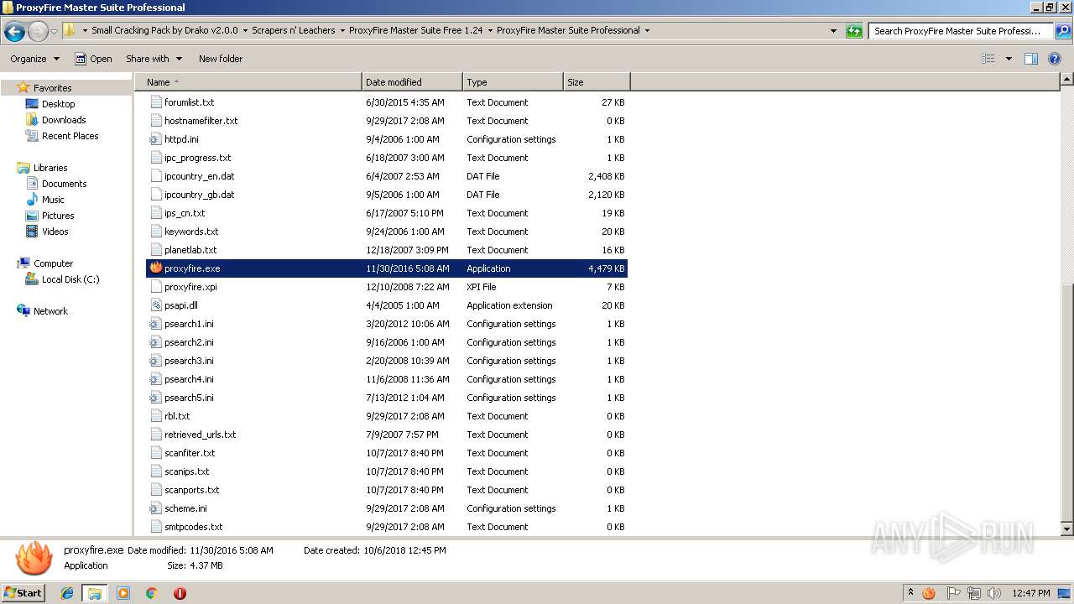Select smtpcodes.txt file name
The image size is (1074, 604).
pos(193,527)
